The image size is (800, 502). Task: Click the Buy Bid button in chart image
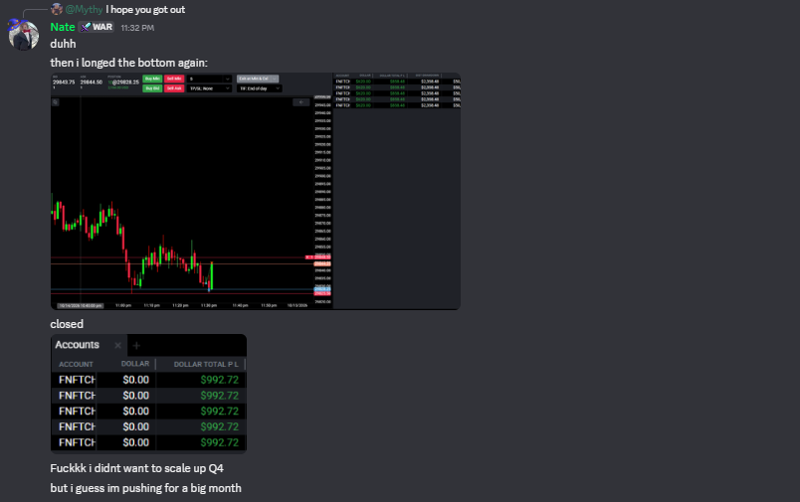152,88
